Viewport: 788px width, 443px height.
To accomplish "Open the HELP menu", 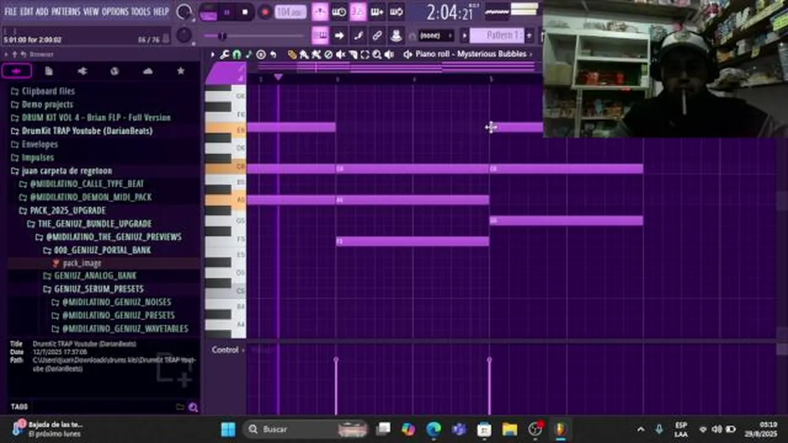I will 161,12.
